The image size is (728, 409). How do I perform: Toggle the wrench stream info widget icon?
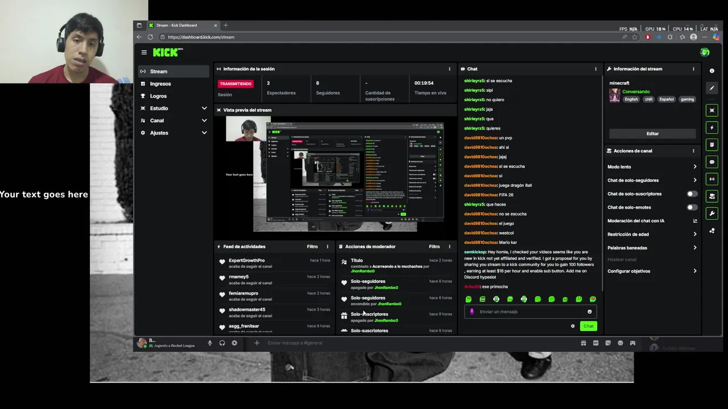pos(712,213)
